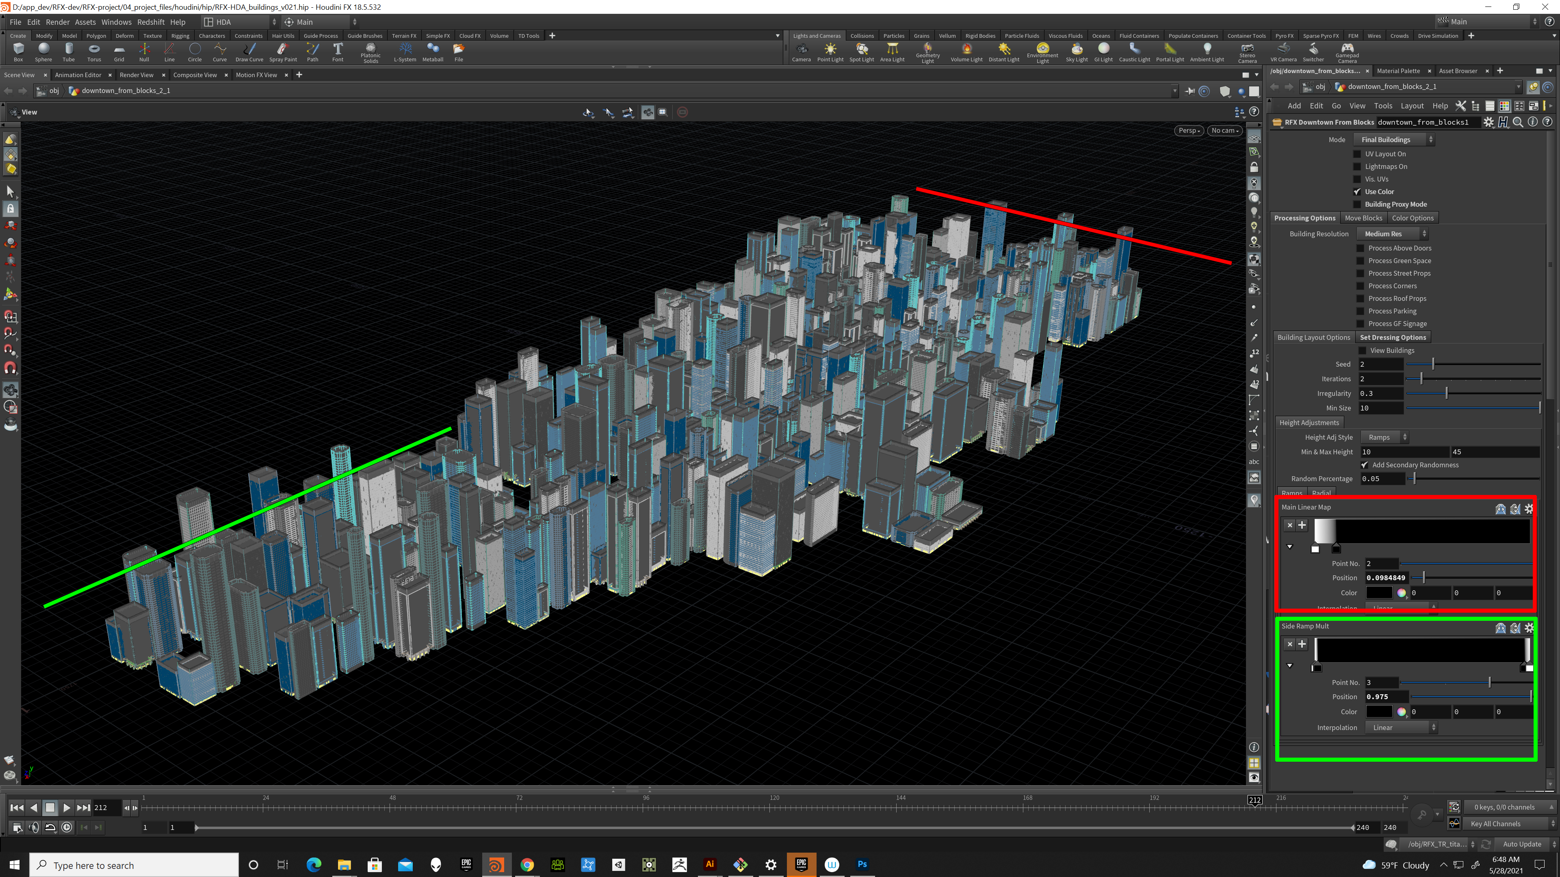Select the Grid shelf tool
The width and height of the screenshot is (1560, 877).
[x=119, y=52]
